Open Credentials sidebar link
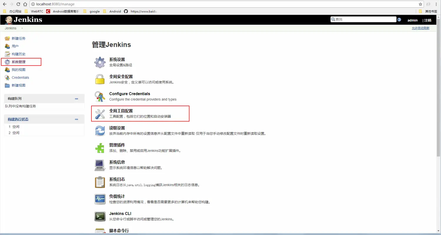Screen dimensions: 441x235 tap(20, 78)
